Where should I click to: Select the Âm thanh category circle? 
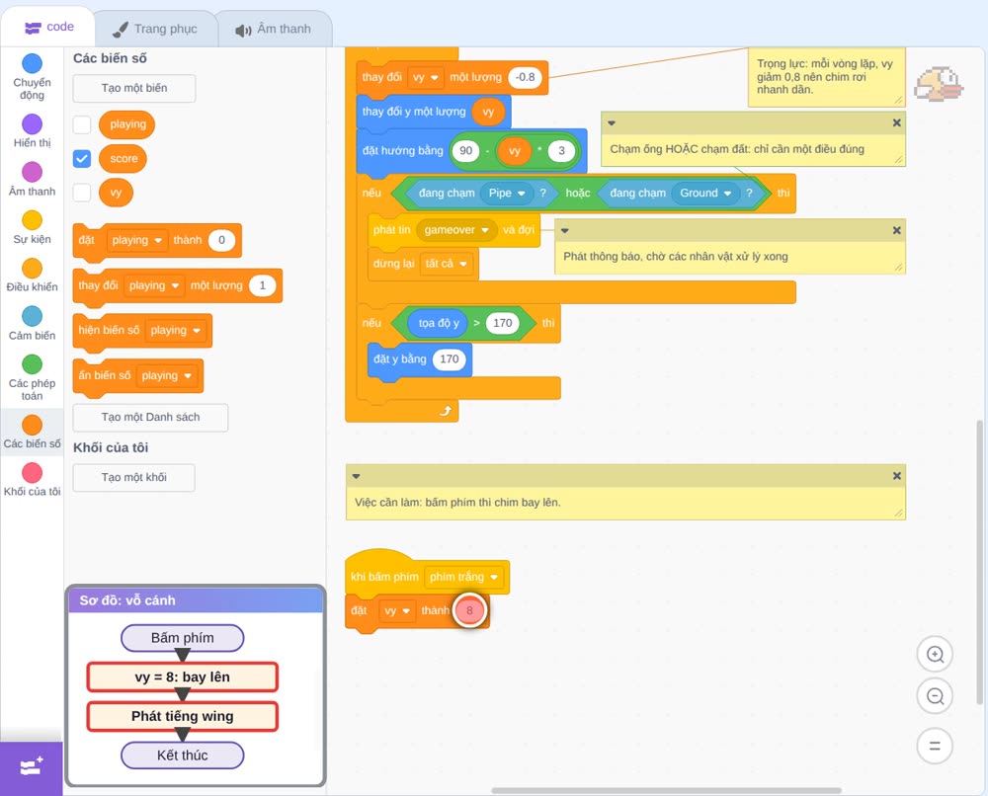(32, 171)
